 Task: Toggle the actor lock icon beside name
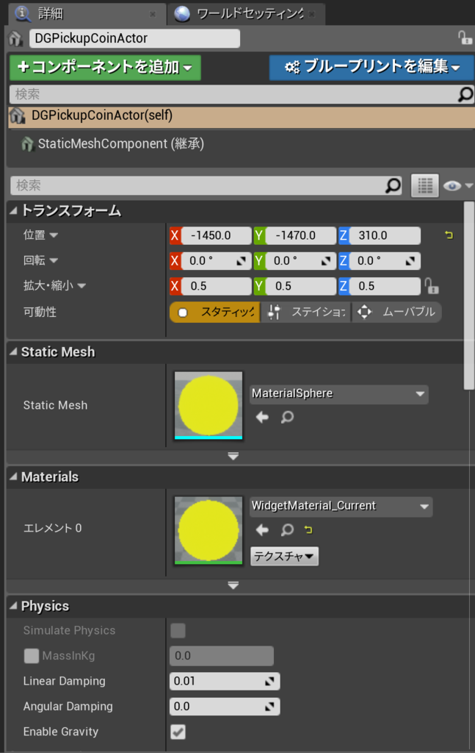point(464,38)
